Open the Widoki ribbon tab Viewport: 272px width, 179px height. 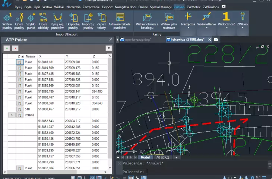coord(59,7)
